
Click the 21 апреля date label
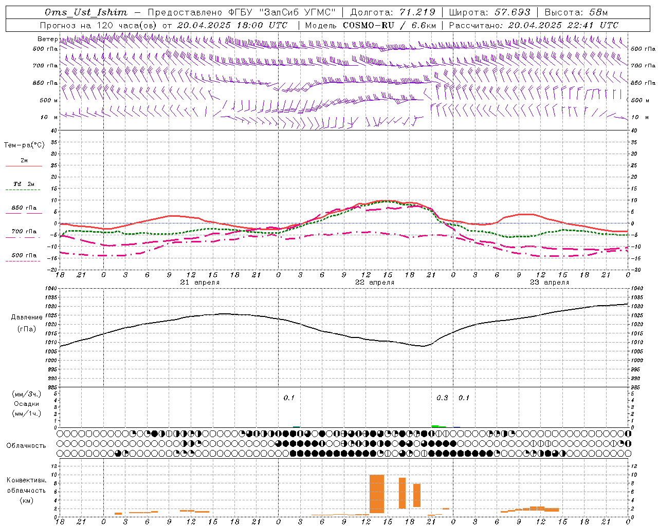(x=200, y=283)
